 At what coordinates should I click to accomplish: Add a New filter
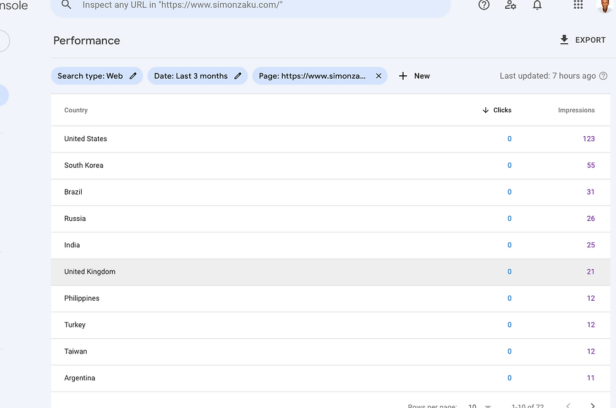(x=414, y=76)
